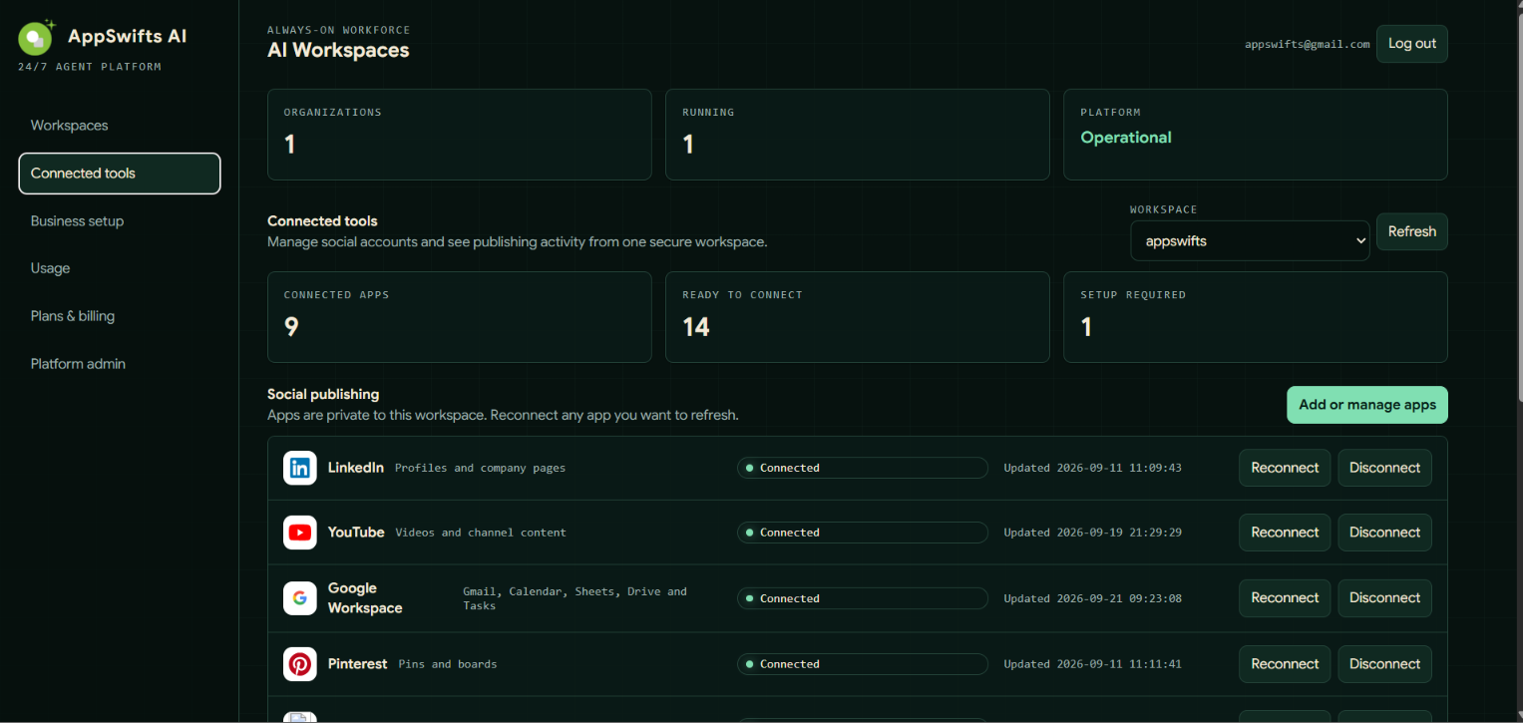Open Platform admin in the sidebar
The width and height of the screenshot is (1523, 723).
point(120,364)
